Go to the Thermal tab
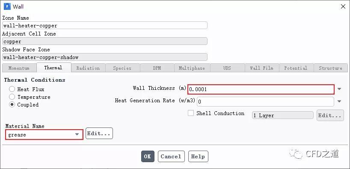The image size is (350, 169). (53, 68)
